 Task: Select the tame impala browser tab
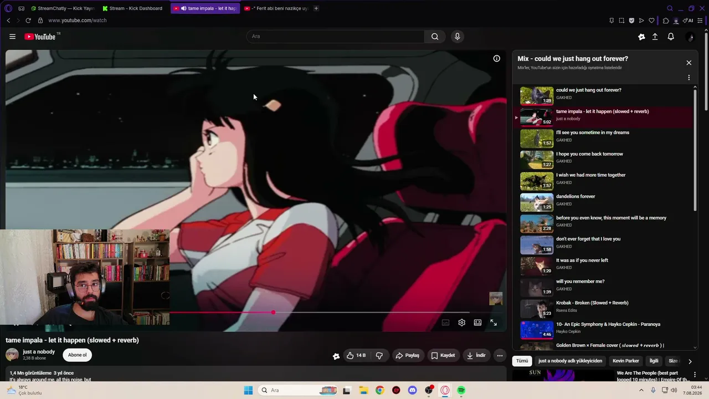click(205, 8)
